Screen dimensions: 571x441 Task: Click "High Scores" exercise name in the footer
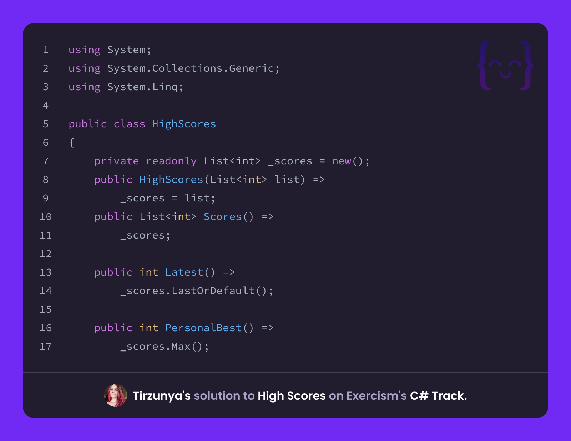(292, 396)
